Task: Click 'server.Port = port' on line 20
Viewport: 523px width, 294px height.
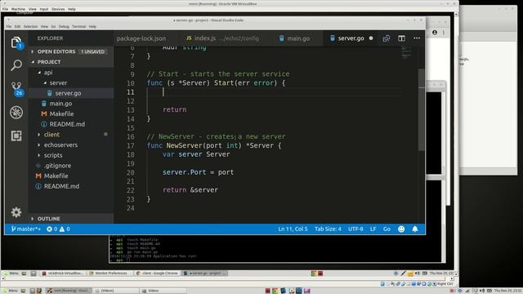Action: (x=198, y=172)
